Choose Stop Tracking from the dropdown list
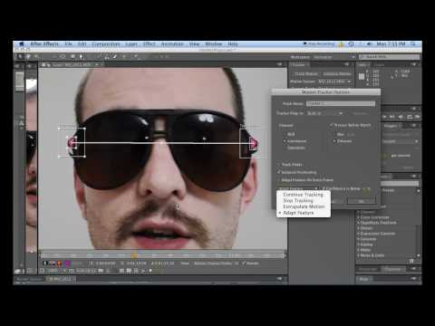Screen dimensions: 435x326 [304, 201]
